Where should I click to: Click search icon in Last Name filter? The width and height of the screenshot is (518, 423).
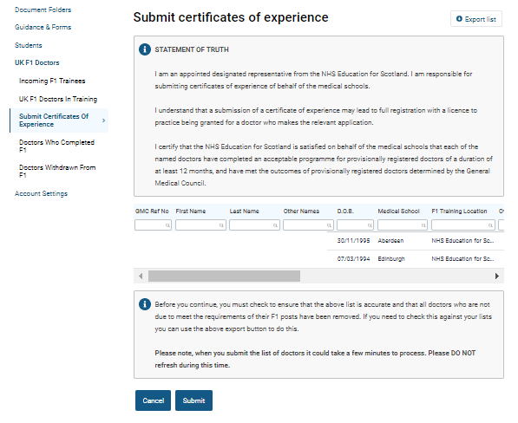[275, 225]
